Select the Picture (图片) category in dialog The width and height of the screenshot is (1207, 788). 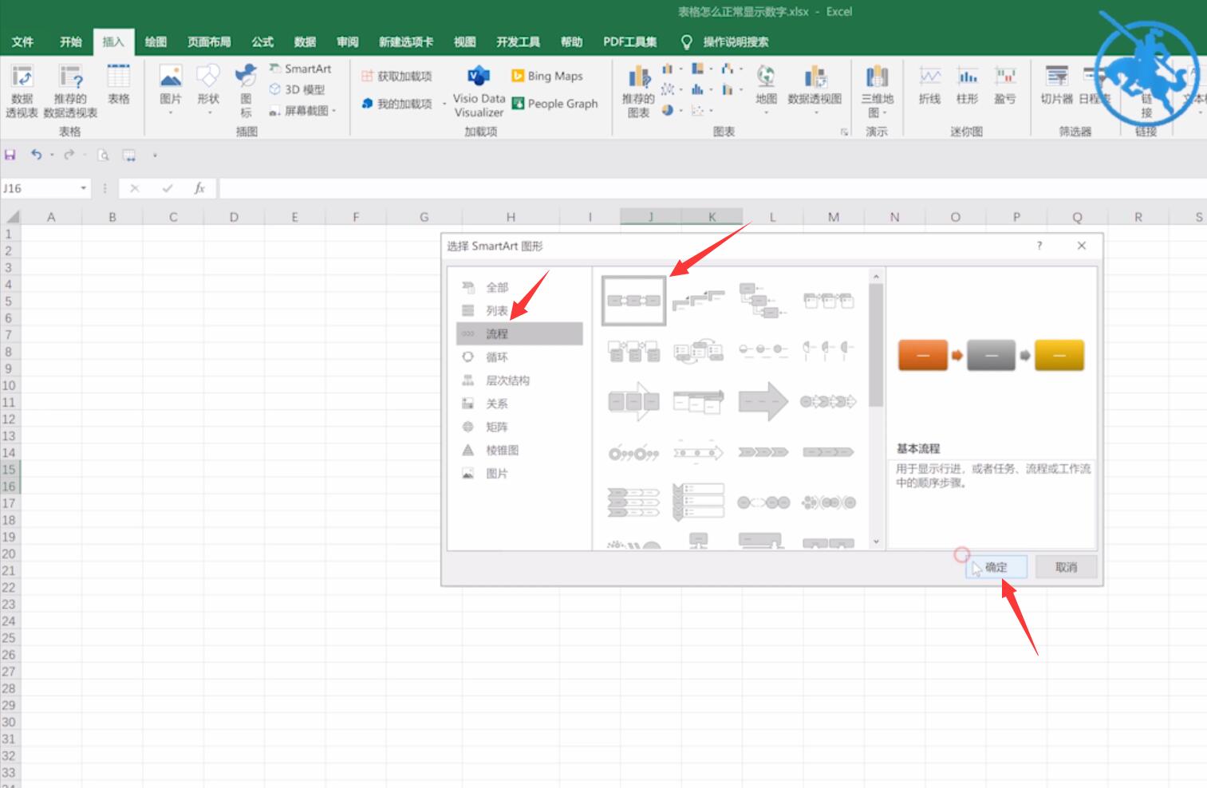pos(519,473)
